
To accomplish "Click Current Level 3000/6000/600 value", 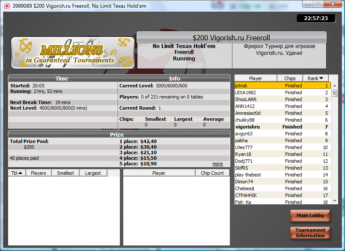I will [x=171, y=86].
